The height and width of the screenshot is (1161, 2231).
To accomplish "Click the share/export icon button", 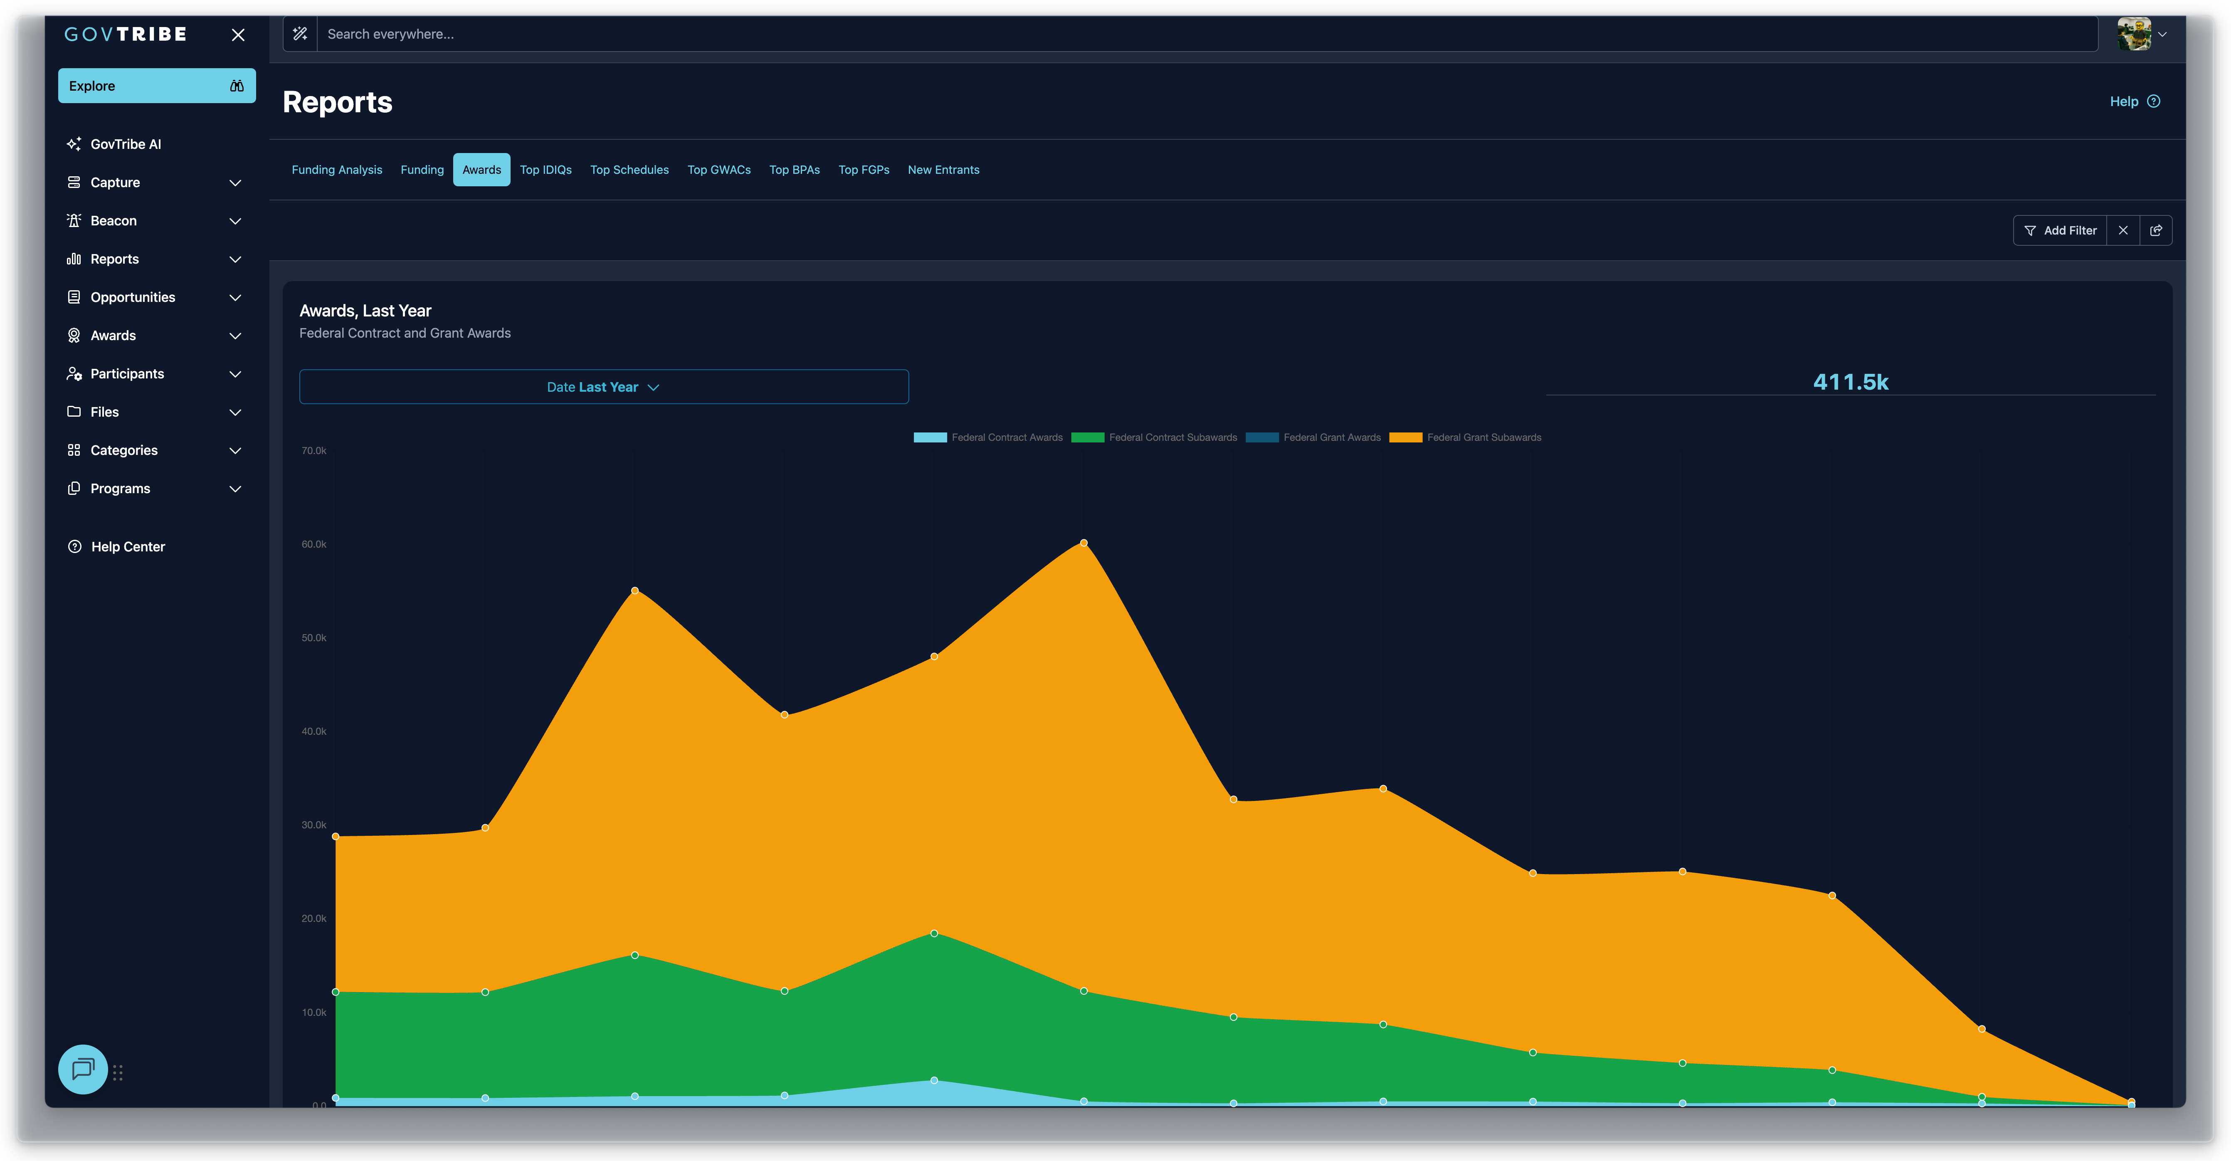I will point(2156,230).
